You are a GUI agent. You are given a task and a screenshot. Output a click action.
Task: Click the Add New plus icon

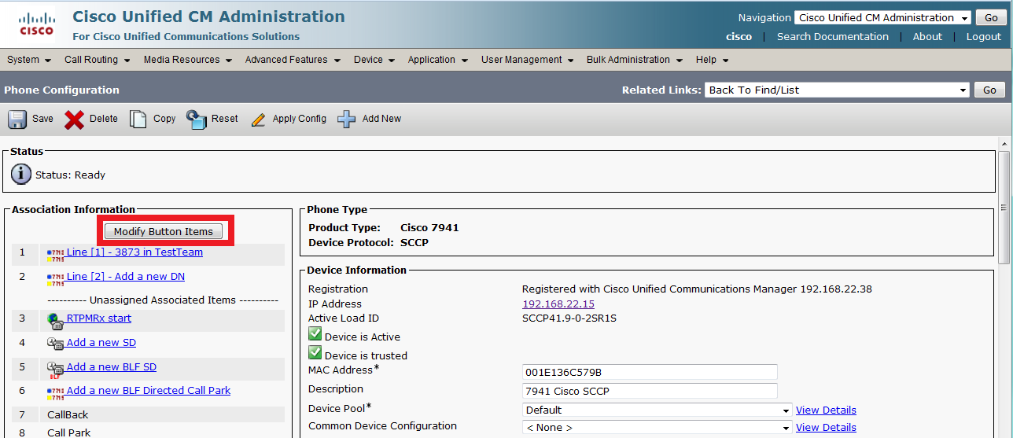(x=346, y=119)
